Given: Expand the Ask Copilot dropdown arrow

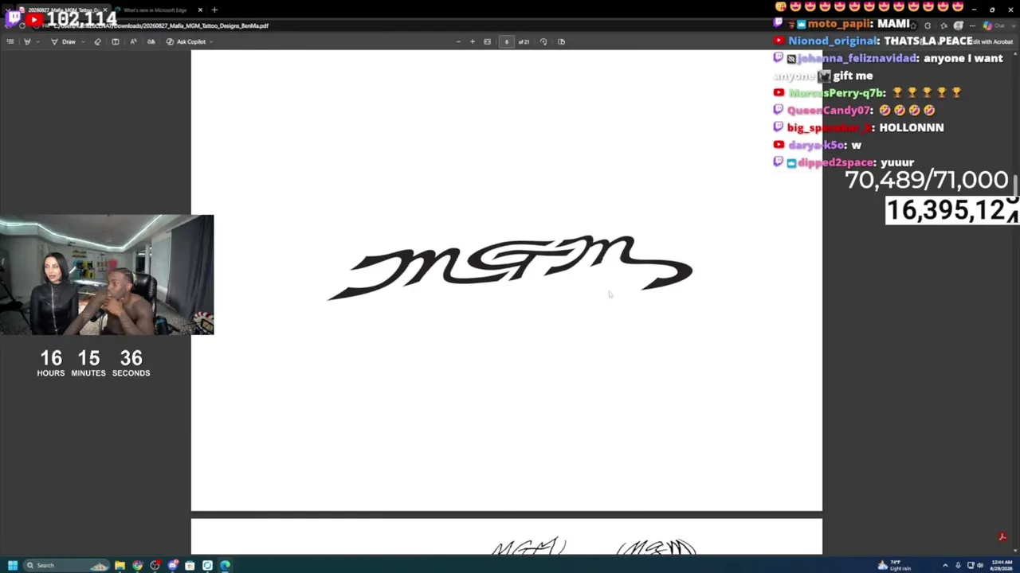Looking at the screenshot, I should click(211, 41).
